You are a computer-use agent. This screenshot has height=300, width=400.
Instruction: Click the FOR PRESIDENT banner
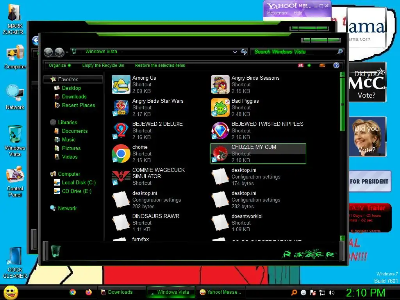coord(370,181)
